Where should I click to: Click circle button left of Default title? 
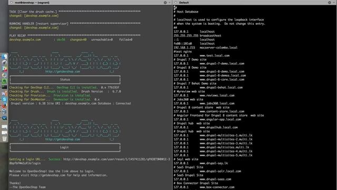[x=176, y=3]
